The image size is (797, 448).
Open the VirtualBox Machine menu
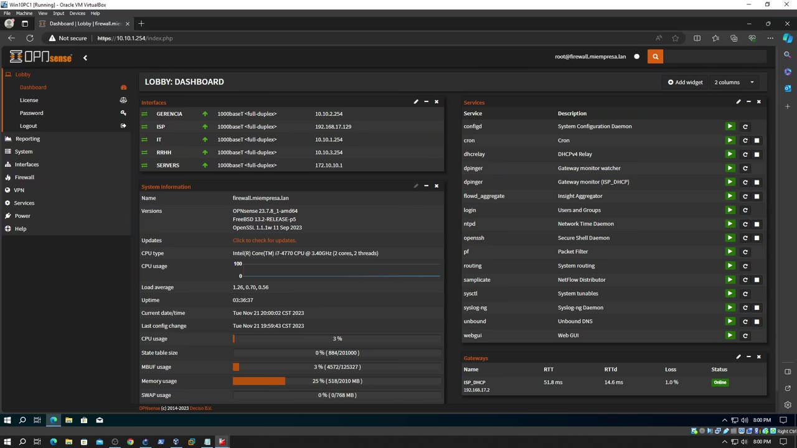(x=24, y=13)
